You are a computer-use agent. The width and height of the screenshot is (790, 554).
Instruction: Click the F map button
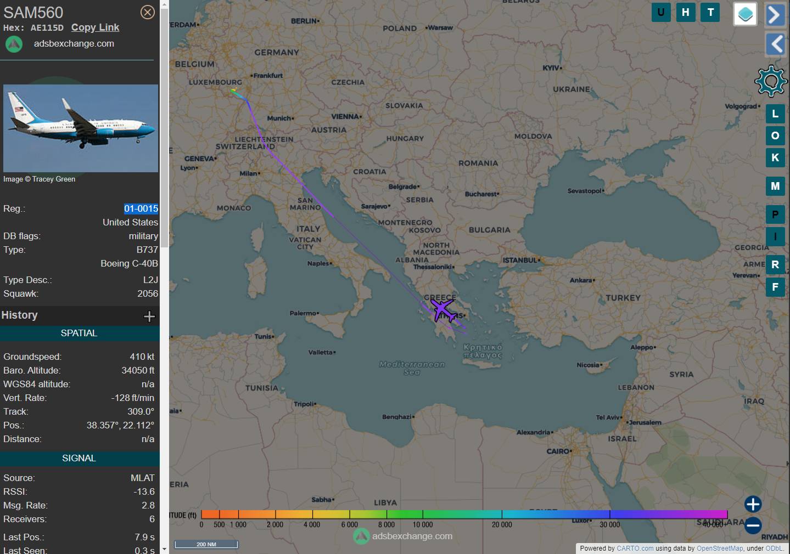(775, 287)
